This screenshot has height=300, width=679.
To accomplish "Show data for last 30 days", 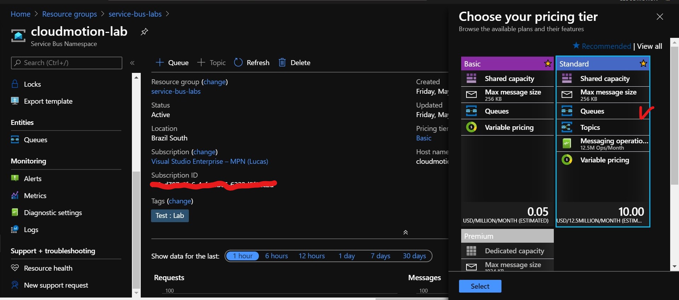I will click(414, 256).
